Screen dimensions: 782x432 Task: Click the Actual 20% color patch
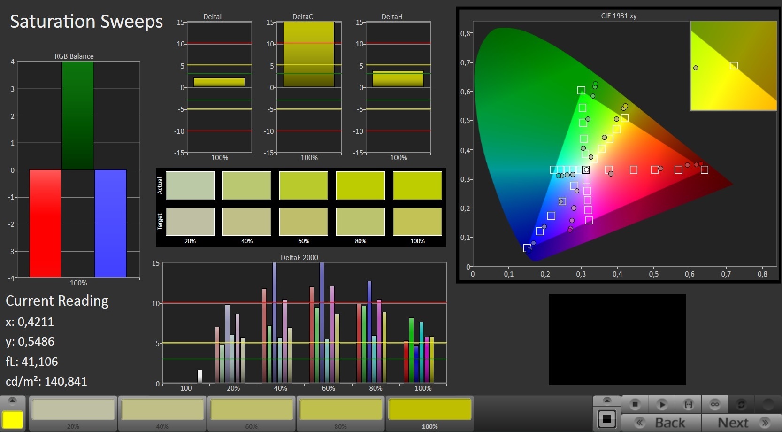tap(190, 185)
